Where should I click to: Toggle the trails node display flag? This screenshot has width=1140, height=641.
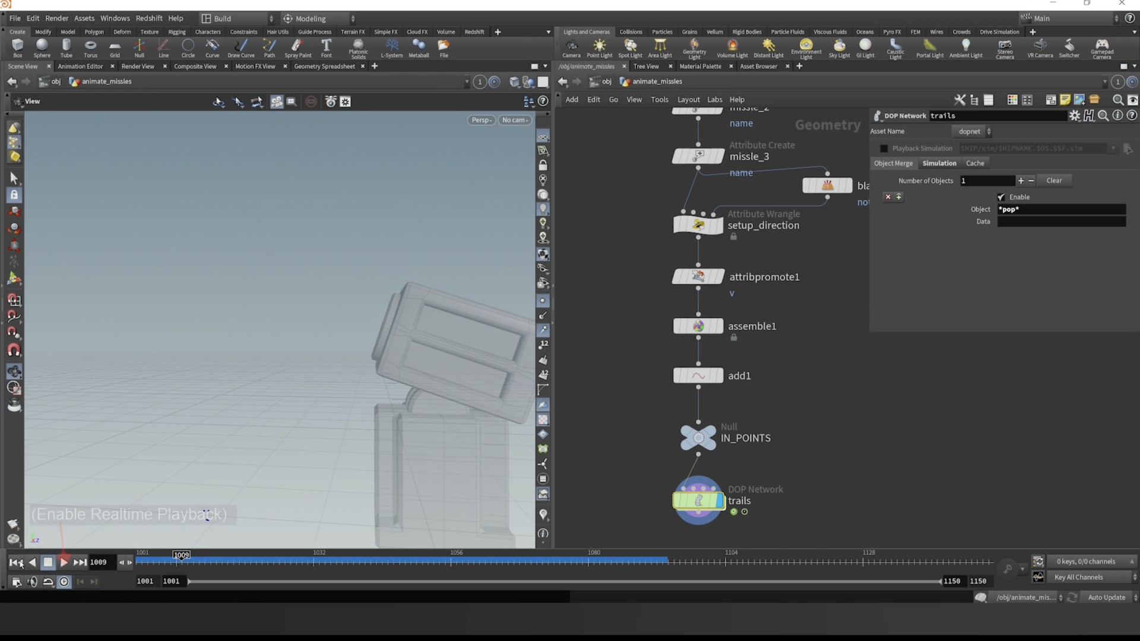click(720, 500)
